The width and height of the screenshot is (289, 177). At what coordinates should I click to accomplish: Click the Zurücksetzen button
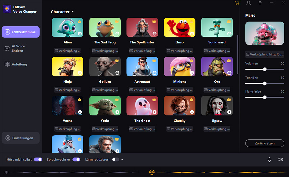point(265,143)
